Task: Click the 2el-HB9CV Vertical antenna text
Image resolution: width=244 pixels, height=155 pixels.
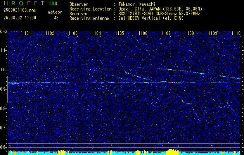Action: pyautogui.click(x=151, y=18)
